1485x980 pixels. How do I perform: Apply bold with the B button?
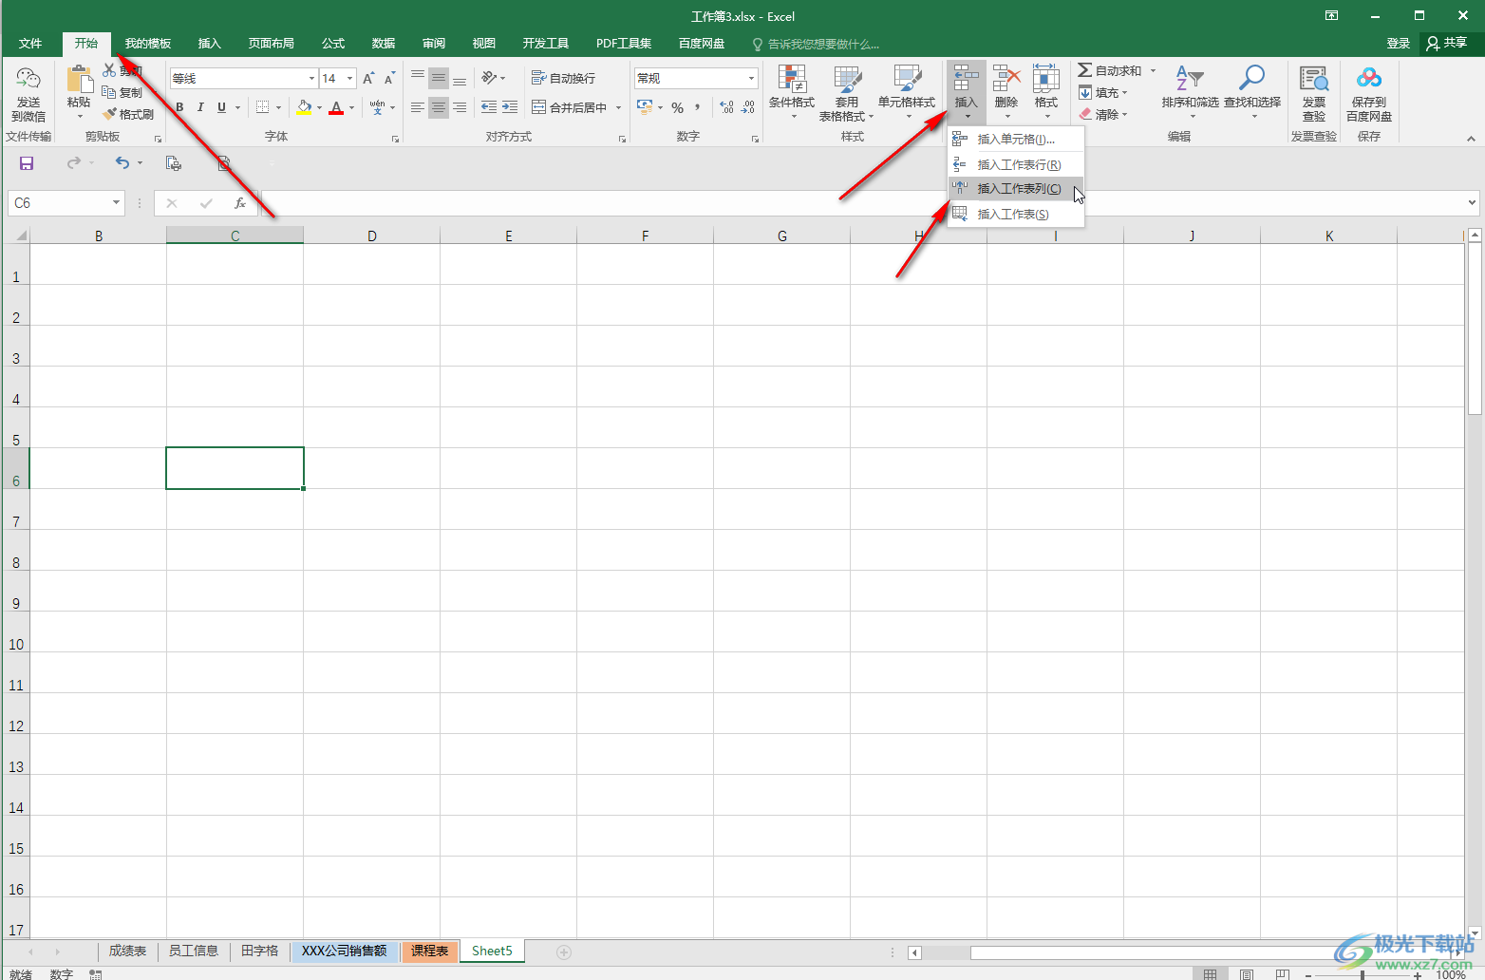(179, 107)
